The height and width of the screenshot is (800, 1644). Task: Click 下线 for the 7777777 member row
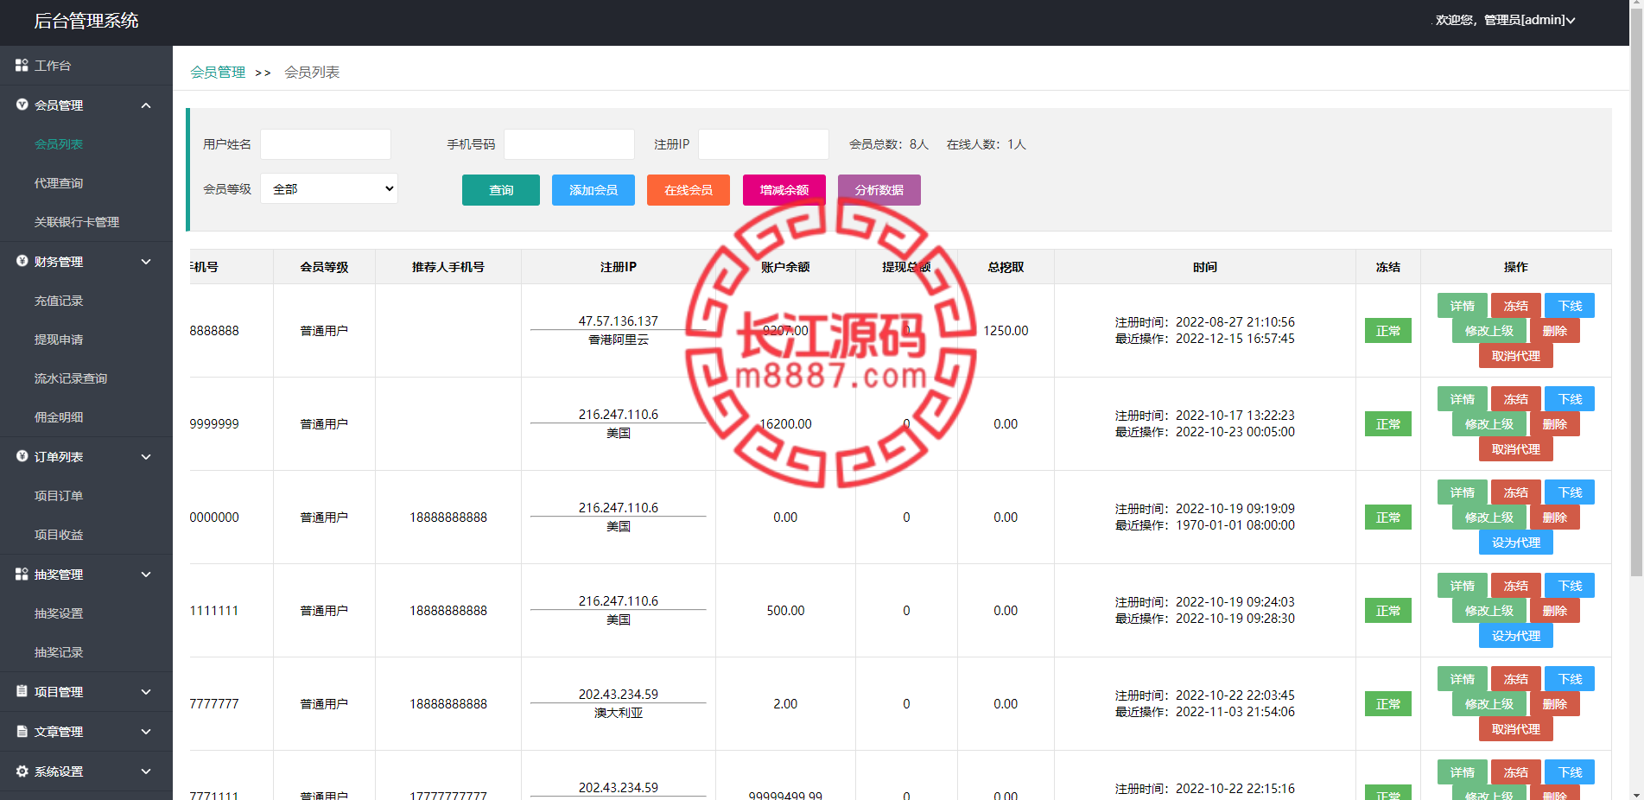[x=1570, y=679]
